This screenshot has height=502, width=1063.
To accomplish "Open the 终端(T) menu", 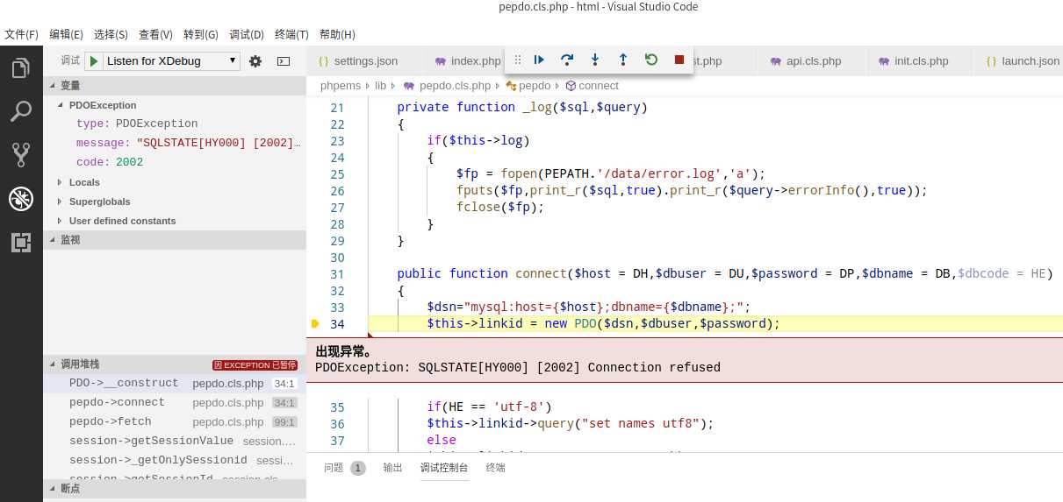I will point(291,35).
